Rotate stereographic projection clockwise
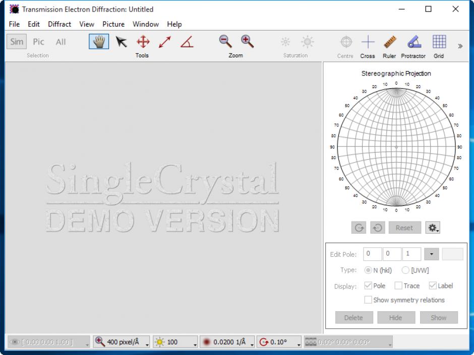 click(359, 228)
